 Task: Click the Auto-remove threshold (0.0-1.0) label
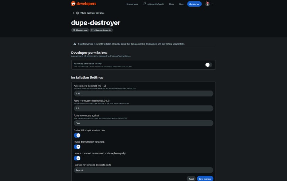(x=90, y=86)
